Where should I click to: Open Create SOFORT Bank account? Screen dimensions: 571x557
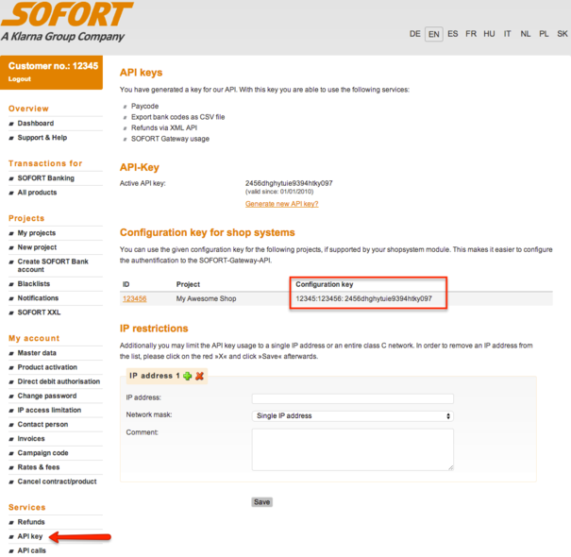53,265
